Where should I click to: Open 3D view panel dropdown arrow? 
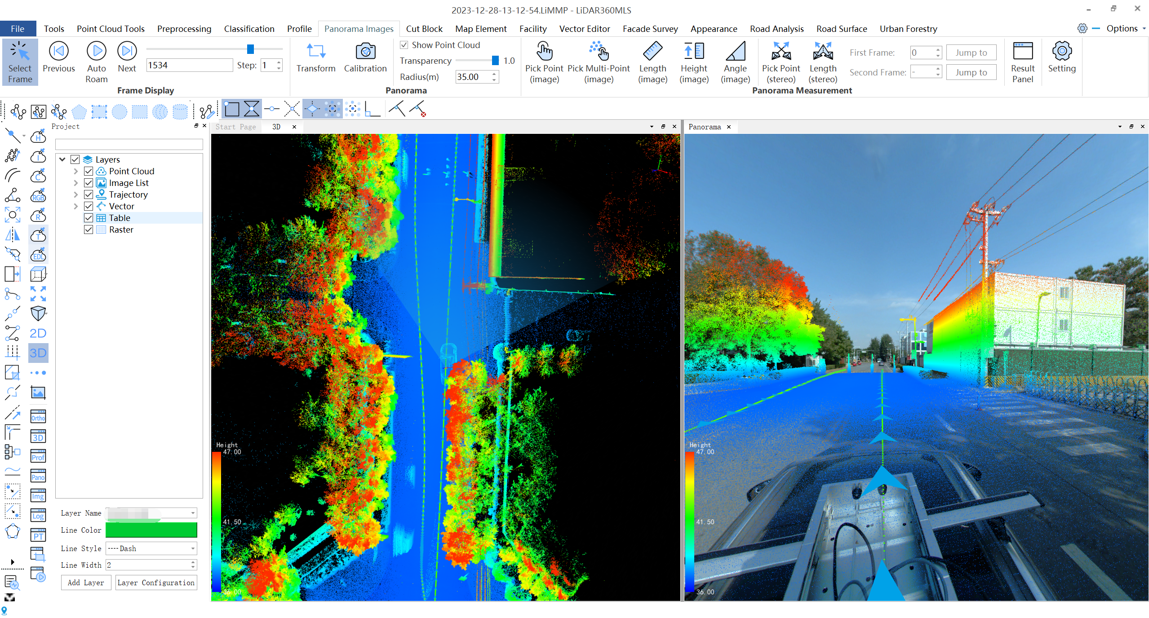[652, 127]
